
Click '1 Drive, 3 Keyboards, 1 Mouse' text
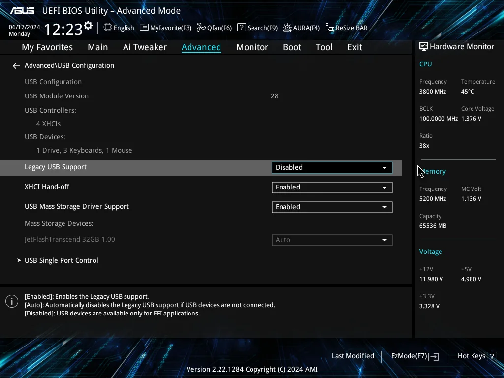[x=84, y=151]
